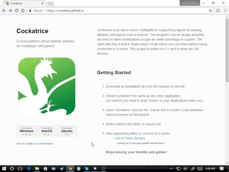Bookmark this page with the star

click(210, 10)
